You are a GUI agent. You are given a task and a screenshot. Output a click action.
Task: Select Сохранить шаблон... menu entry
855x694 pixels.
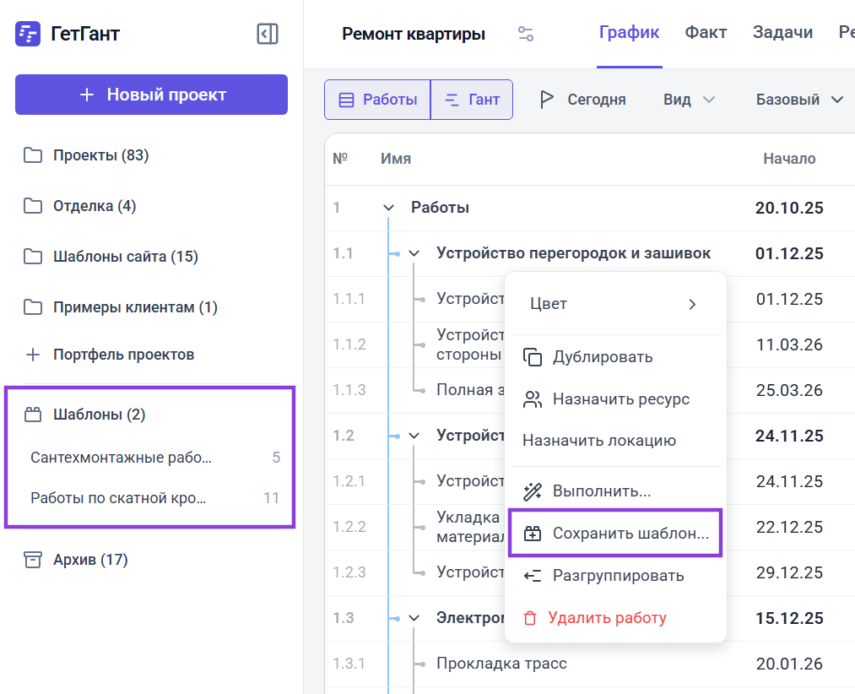pos(615,534)
